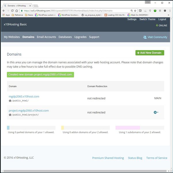Open the Status Blog footer link
173x173 pixels.
coord(135,158)
